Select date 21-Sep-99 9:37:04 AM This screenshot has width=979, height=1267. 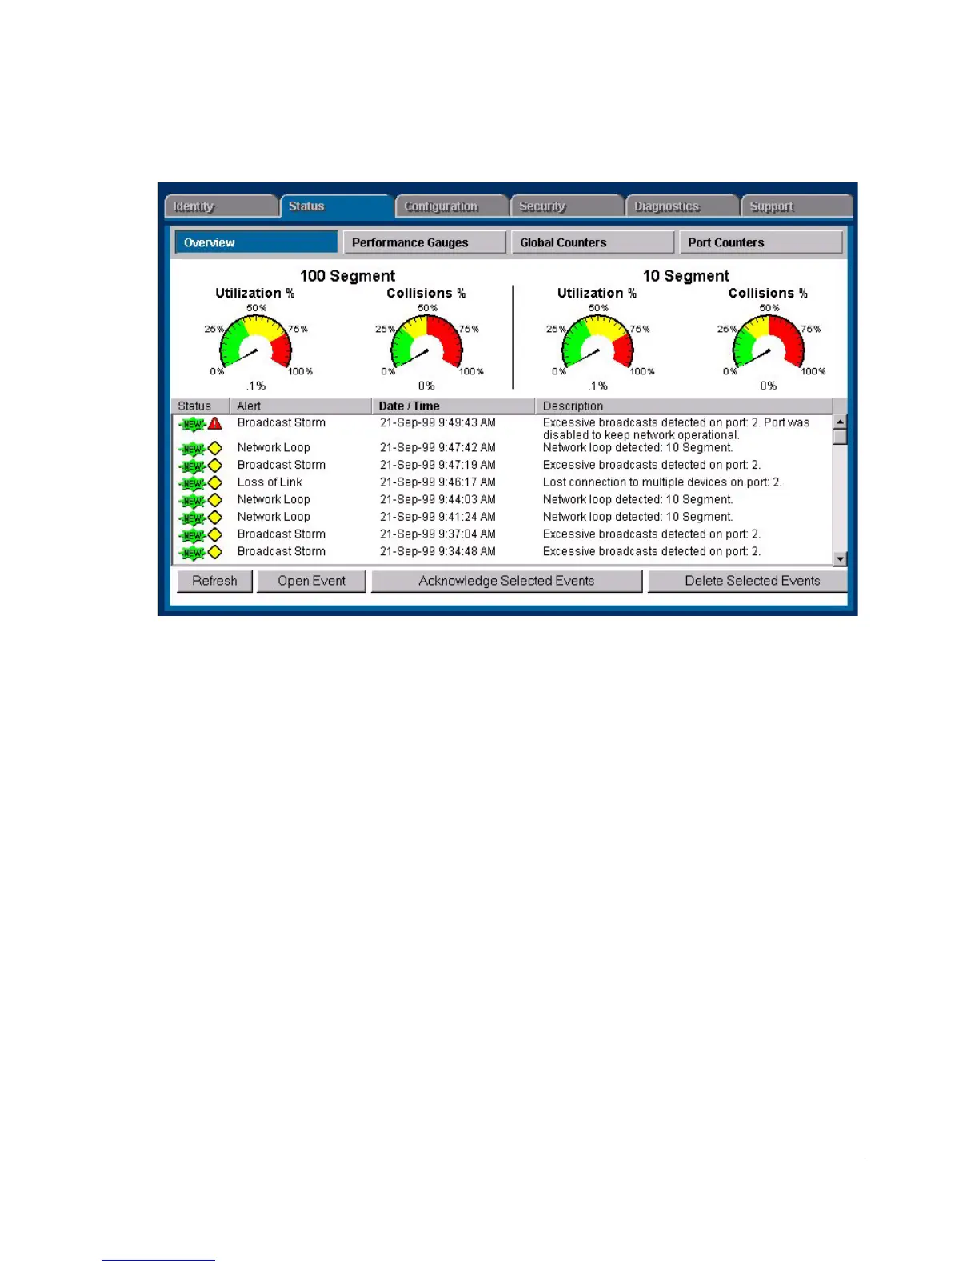tap(438, 534)
